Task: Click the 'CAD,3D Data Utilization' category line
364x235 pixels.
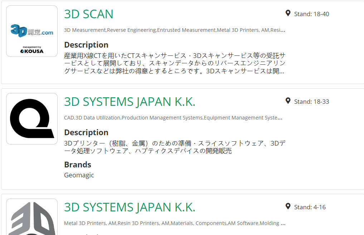Action: click(x=173, y=118)
